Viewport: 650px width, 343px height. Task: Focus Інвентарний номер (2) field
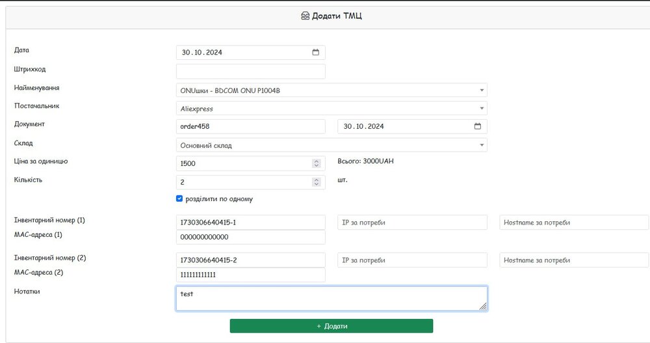pos(250,260)
